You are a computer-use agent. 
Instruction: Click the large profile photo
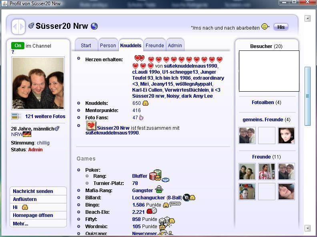tap(38, 83)
